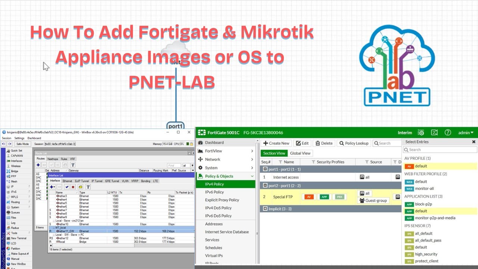
Task: Switch to Bonding tab in Interface List
Action: tap(146, 181)
